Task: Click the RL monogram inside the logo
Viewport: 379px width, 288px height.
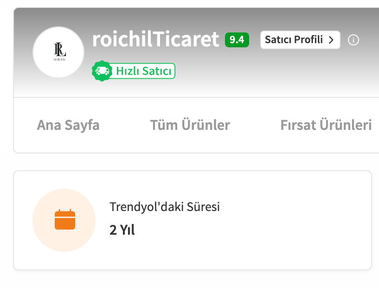Action: [x=58, y=49]
